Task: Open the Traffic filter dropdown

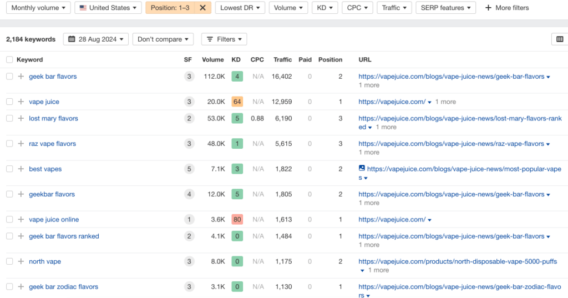Action: [394, 8]
